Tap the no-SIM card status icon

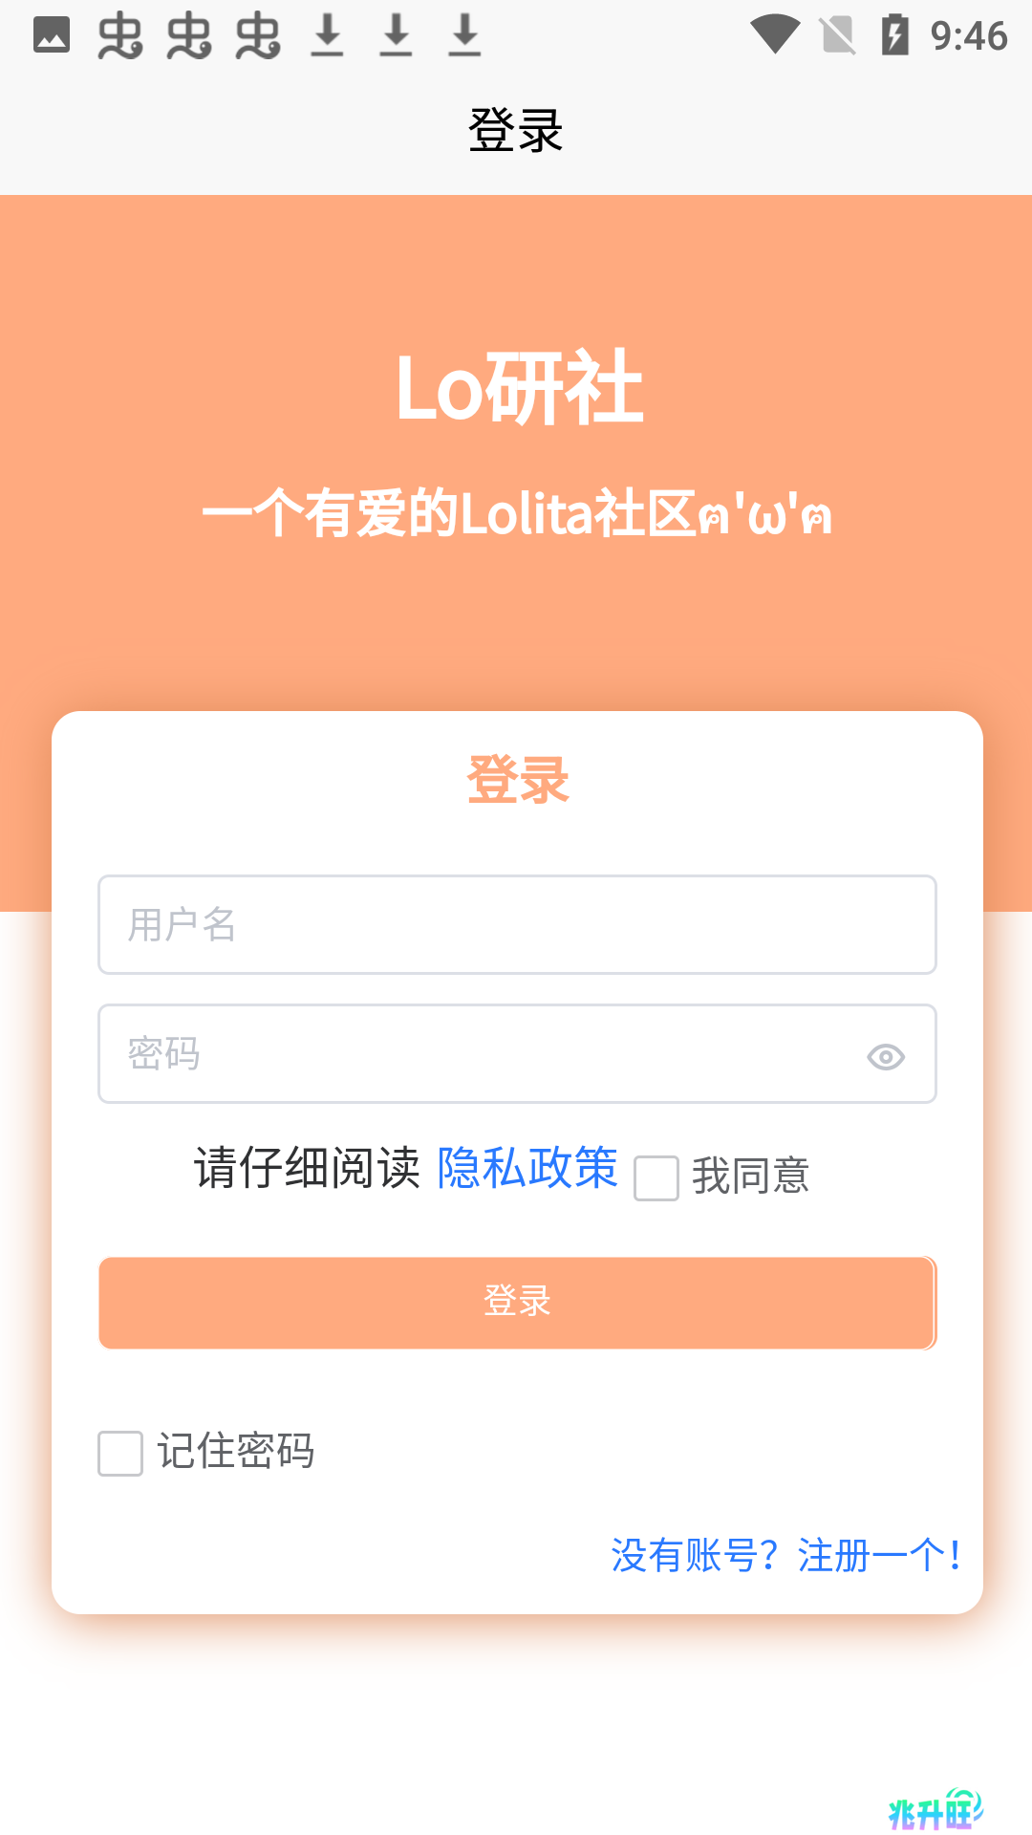point(838,35)
